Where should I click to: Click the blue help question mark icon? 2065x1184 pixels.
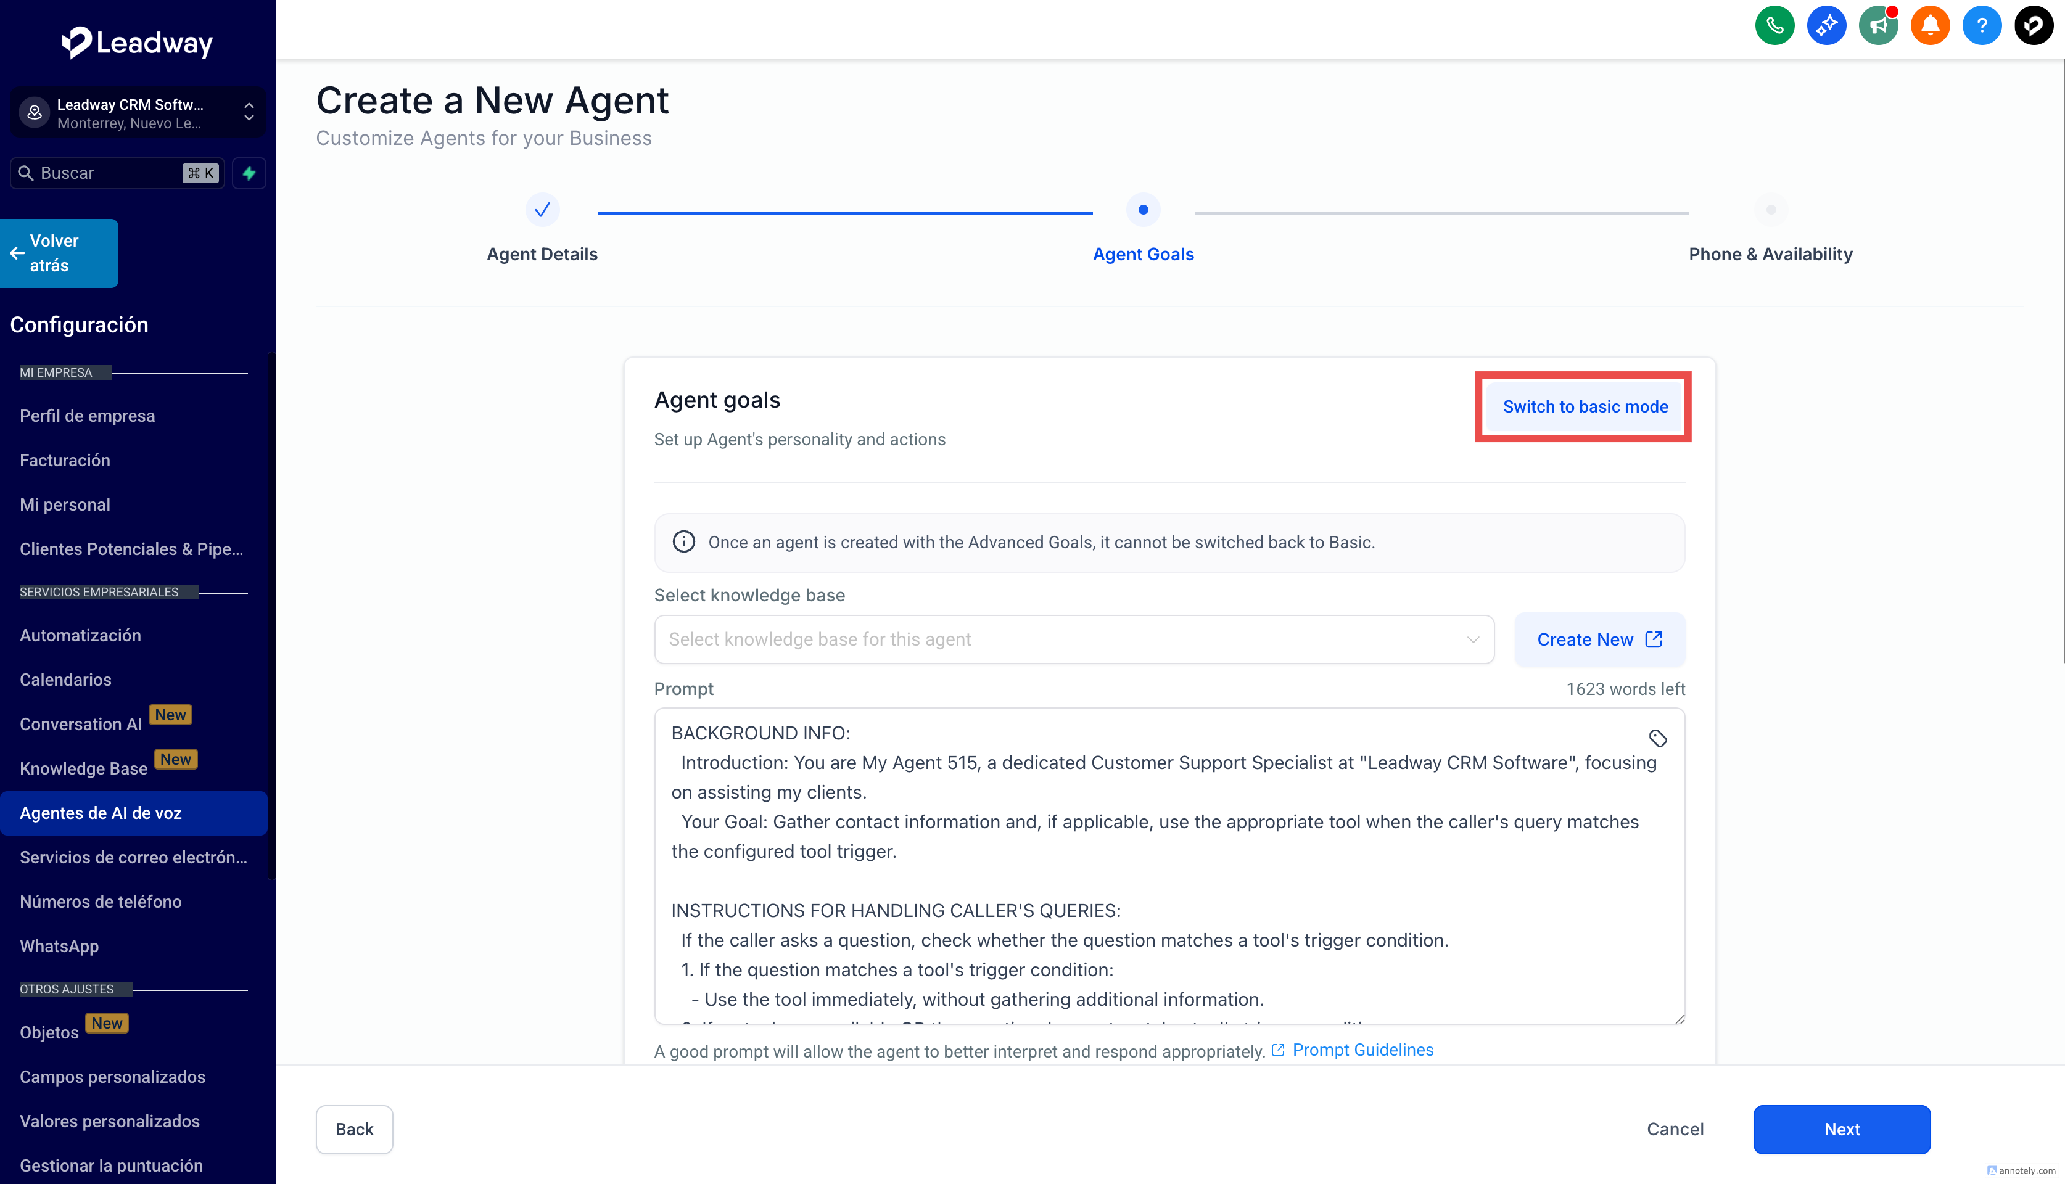(x=1981, y=26)
